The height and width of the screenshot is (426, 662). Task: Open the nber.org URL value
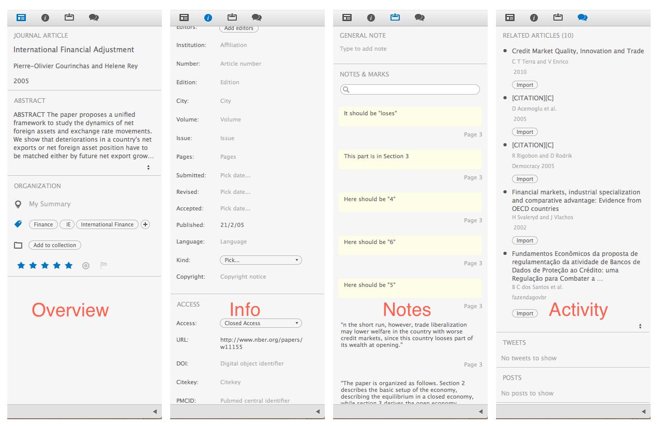[261, 343]
